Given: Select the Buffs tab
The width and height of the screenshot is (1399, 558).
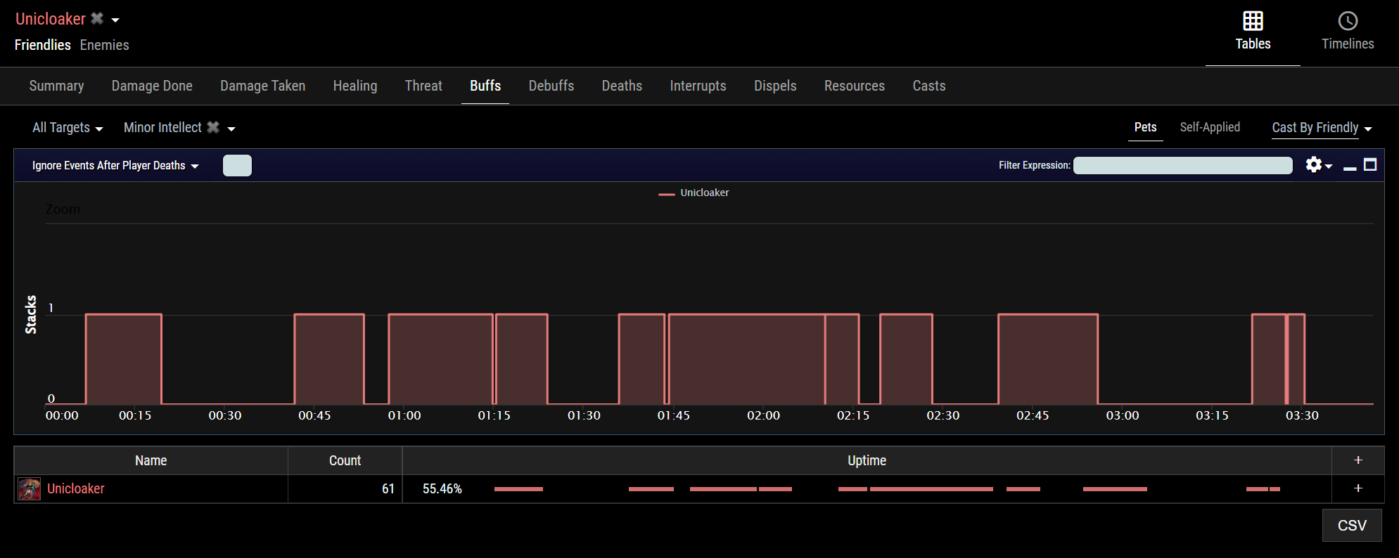Looking at the screenshot, I should click(485, 86).
